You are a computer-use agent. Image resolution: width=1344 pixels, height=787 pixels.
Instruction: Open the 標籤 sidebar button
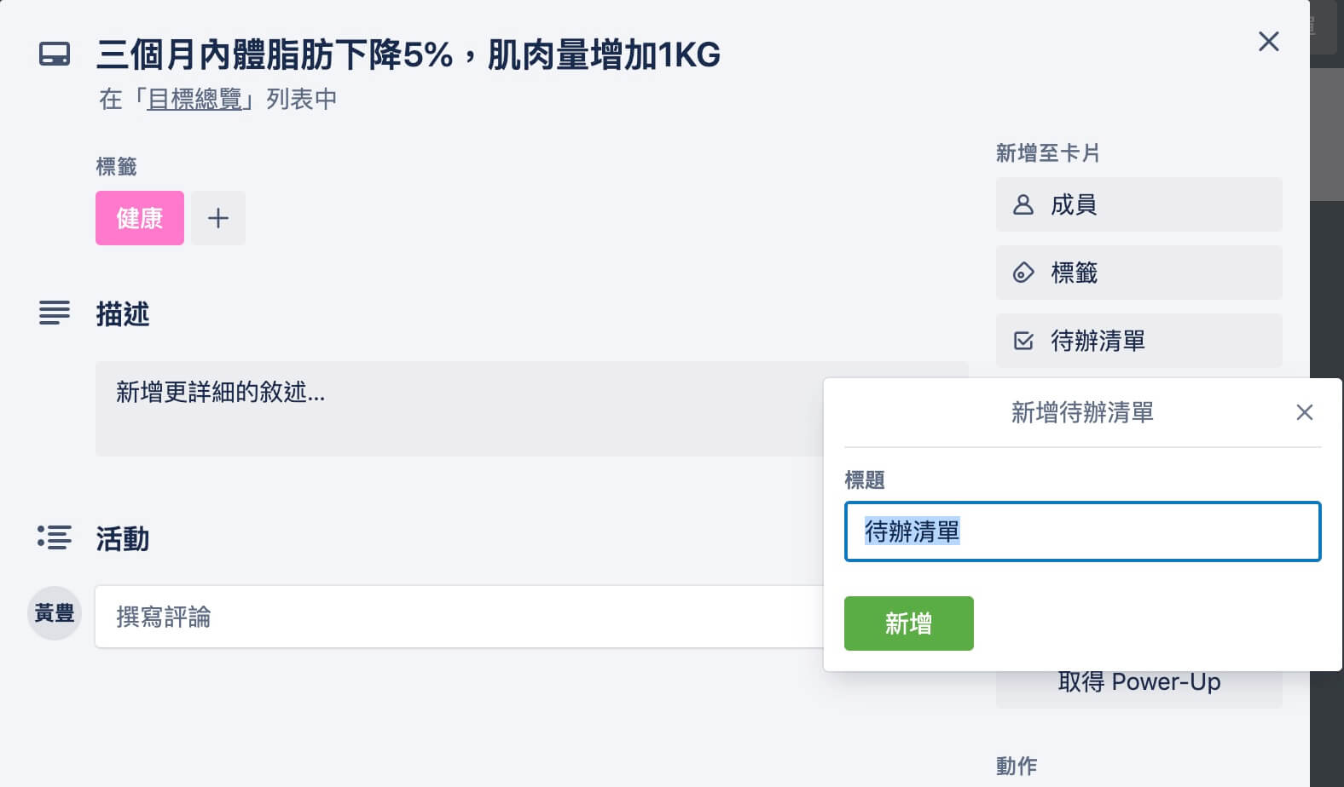[1139, 273]
